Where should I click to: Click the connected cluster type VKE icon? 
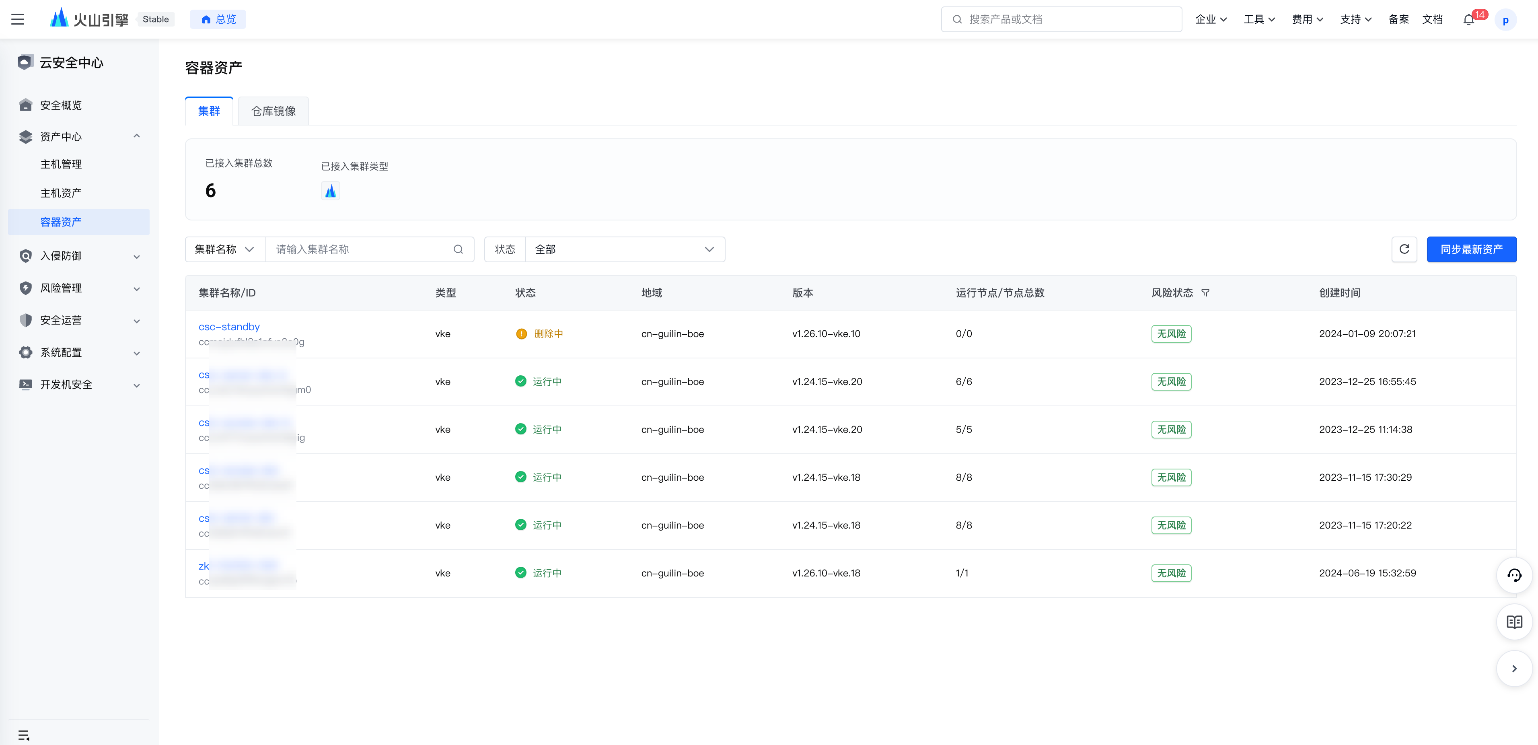pyautogui.click(x=330, y=191)
